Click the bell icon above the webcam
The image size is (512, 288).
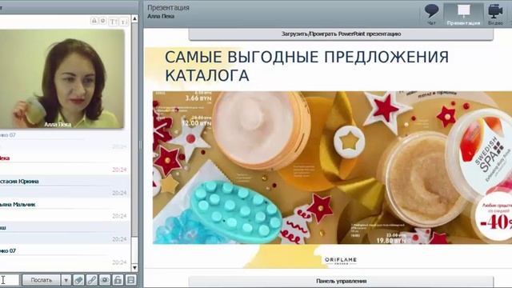pos(94,21)
